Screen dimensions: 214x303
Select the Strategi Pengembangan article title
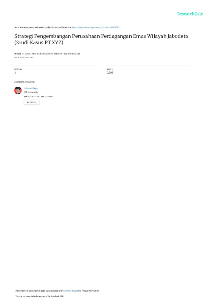coord(101,36)
